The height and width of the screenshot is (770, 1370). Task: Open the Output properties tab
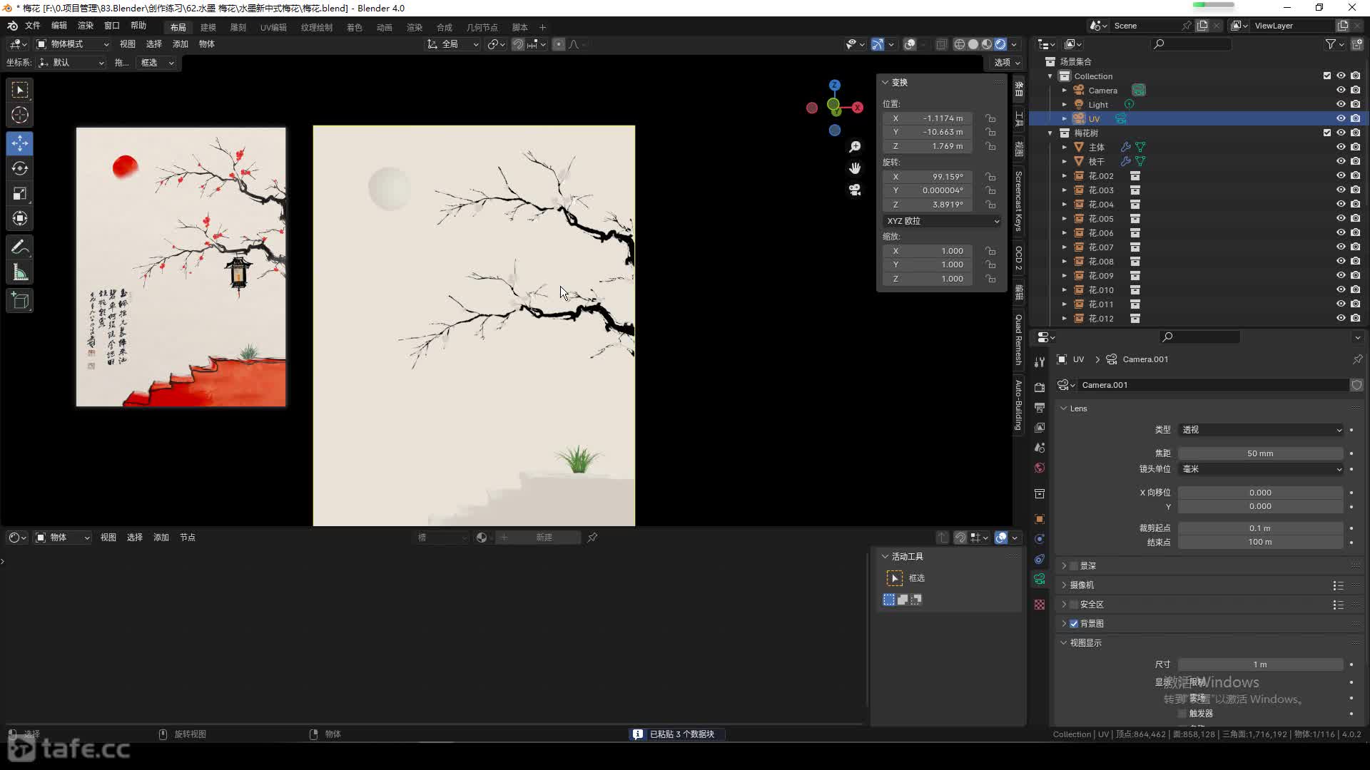pos(1040,407)
